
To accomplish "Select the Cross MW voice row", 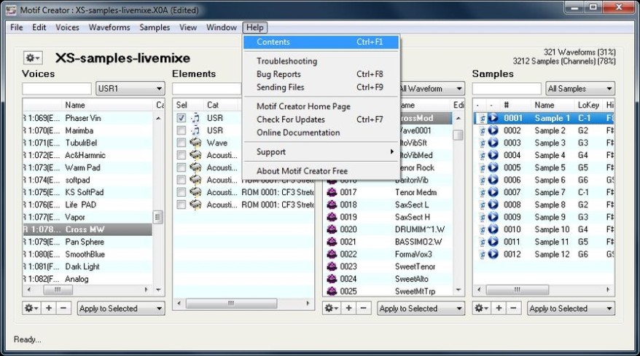I will (87, 229).
